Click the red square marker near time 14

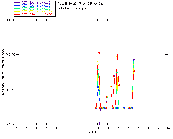click(x=107, y=97)
